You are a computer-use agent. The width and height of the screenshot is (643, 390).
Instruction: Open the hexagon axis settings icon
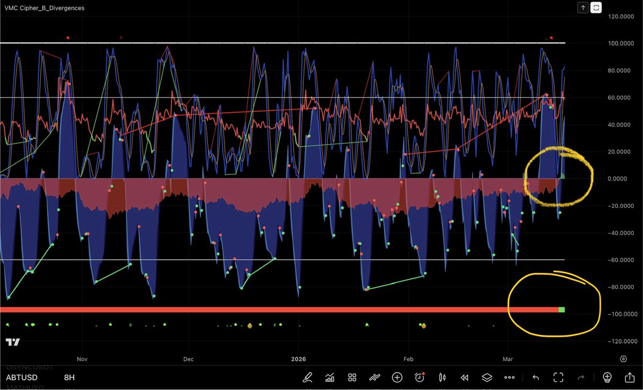click(x=624, y=358)
